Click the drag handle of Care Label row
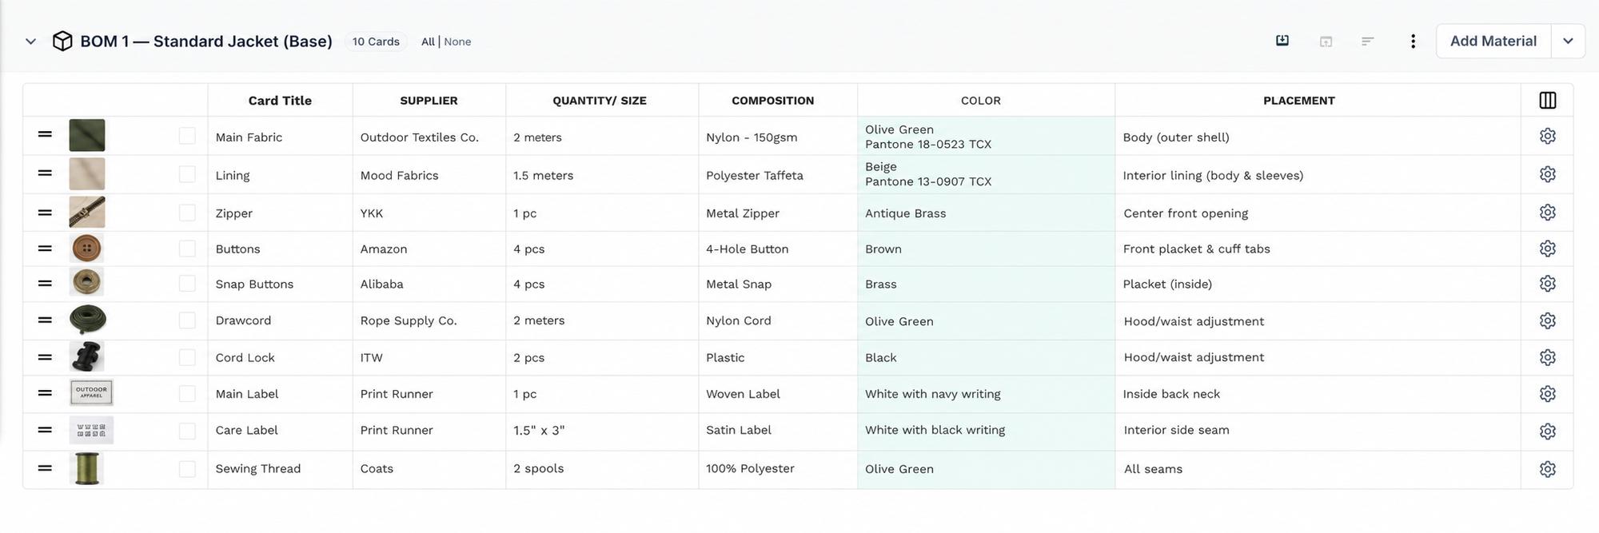 click(x=45, y=430)
